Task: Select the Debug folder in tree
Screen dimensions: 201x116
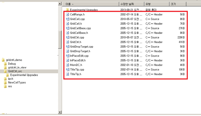Action: 12,64
